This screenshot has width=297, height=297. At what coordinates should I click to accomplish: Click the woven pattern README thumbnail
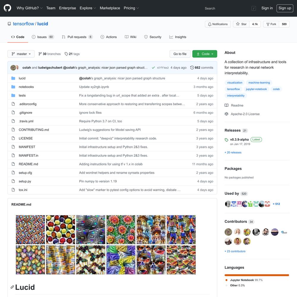(30, 230)
